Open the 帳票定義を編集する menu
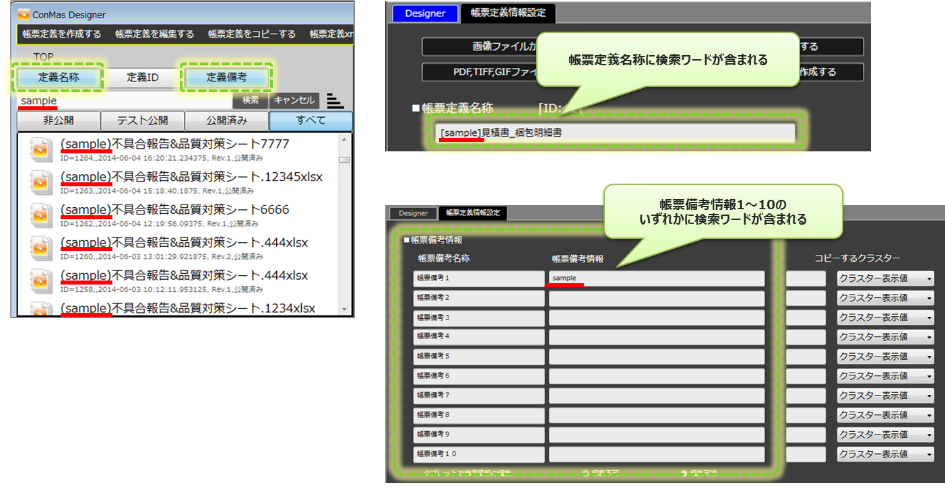 (x=154, y=34)
